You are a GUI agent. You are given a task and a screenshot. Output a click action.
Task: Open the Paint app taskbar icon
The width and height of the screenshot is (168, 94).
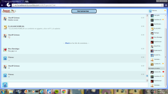pos(49,92)
